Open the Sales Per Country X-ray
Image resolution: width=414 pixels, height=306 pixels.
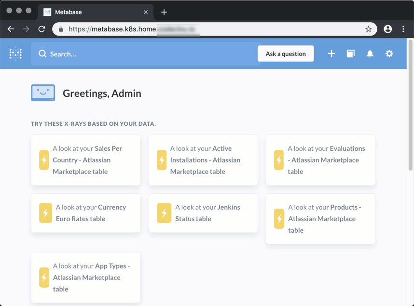point(86,160)
